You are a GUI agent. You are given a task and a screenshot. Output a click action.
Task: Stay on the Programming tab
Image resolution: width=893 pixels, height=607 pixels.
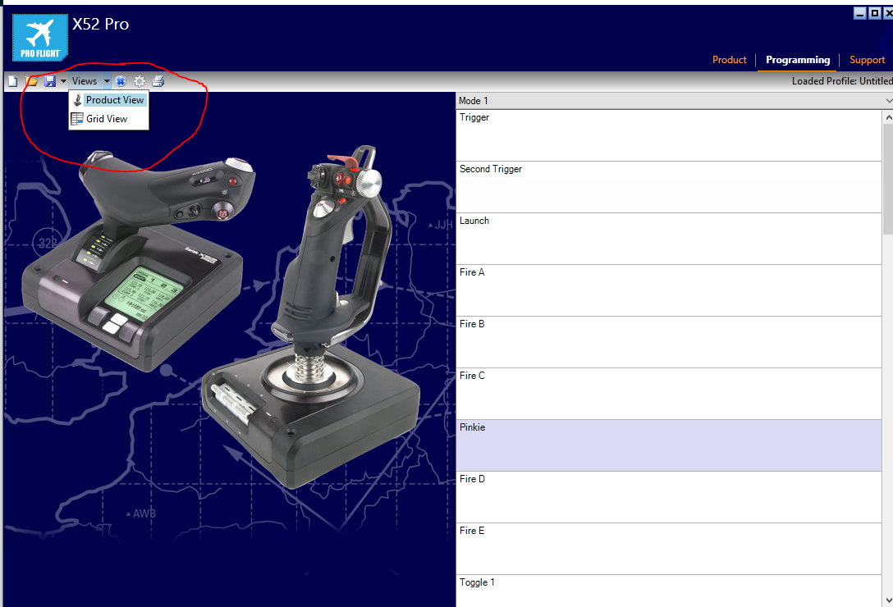pos(796,59)
